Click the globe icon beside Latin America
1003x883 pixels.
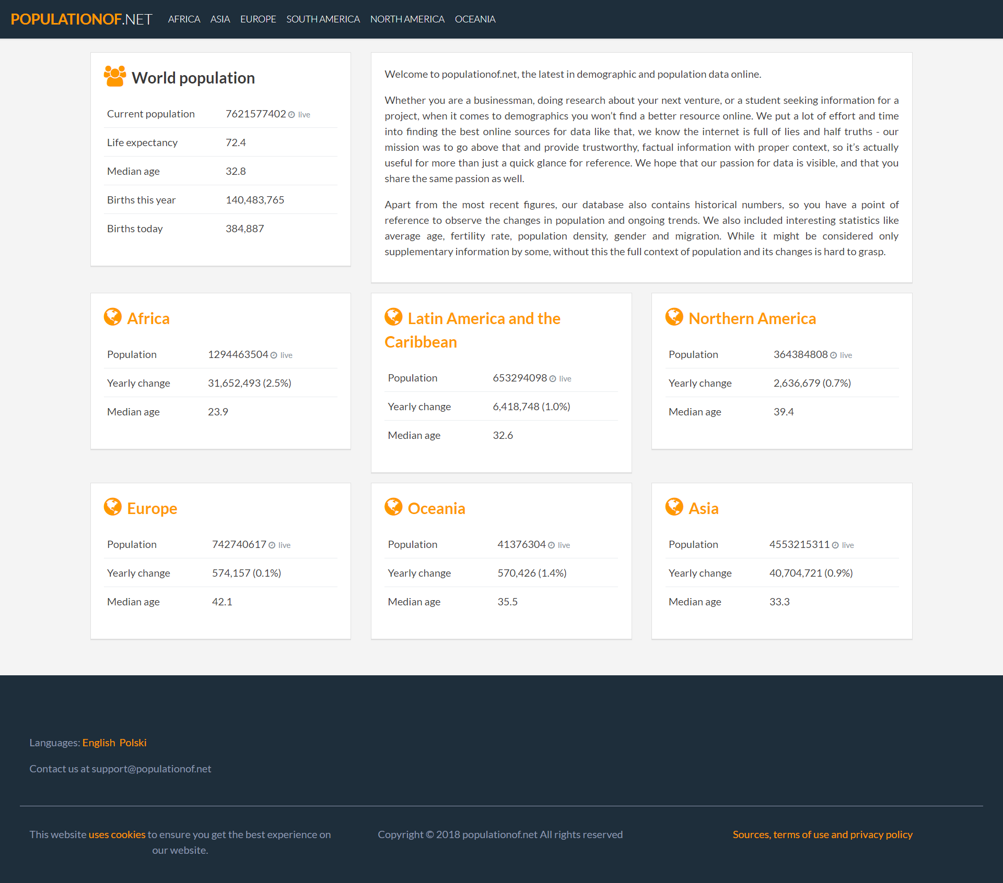click(393, 317)
